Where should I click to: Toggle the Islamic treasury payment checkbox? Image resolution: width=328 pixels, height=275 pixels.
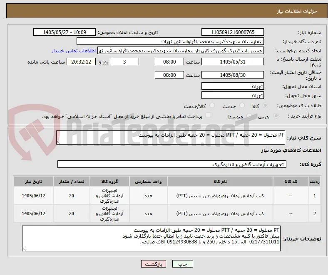point(209,115)
